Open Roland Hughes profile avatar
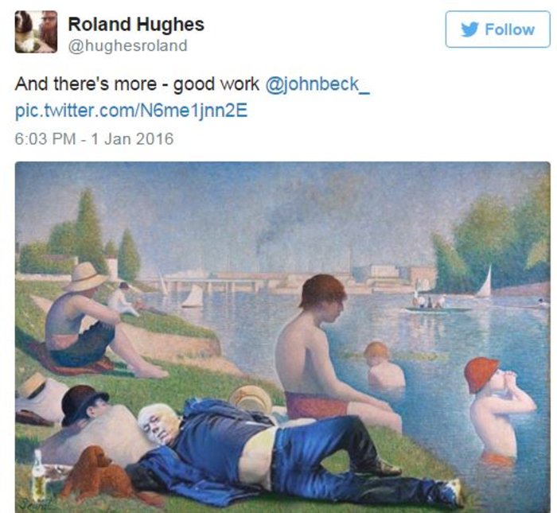Viewport: 557px width, 513px height. [36, 32]
